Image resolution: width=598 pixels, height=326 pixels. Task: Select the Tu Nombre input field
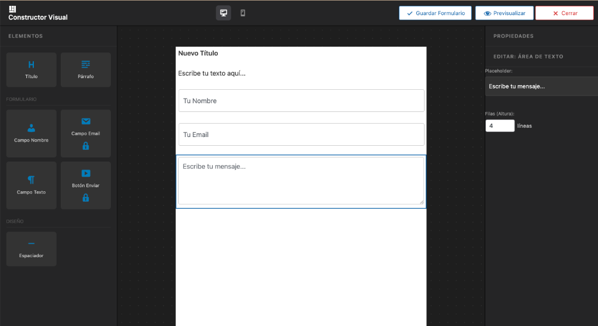[x=301, y=101]
